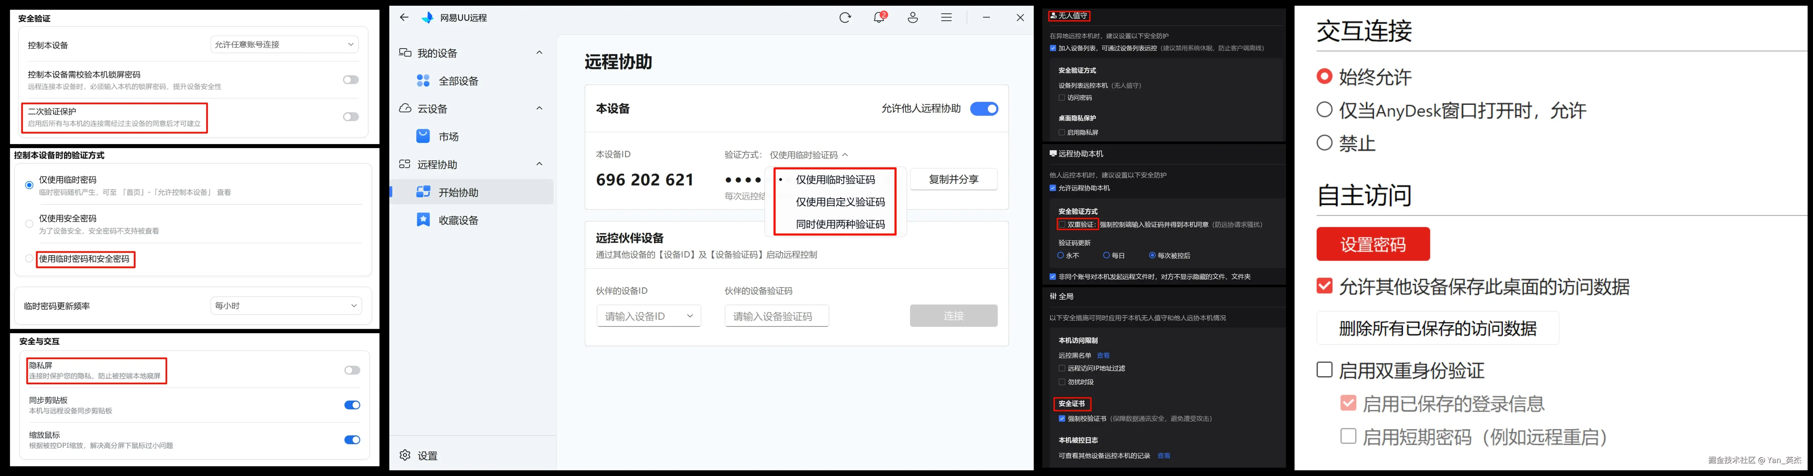1813x476 pixels.
Task: Select the 仅使用安全密码 radio button
Action: 30,224
